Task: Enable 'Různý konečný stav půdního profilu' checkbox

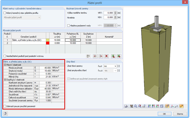Action: pos(5,13)
